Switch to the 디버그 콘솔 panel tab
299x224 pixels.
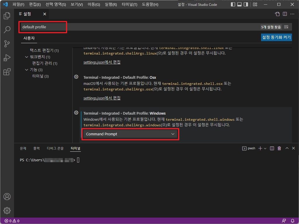click(55, 148)
